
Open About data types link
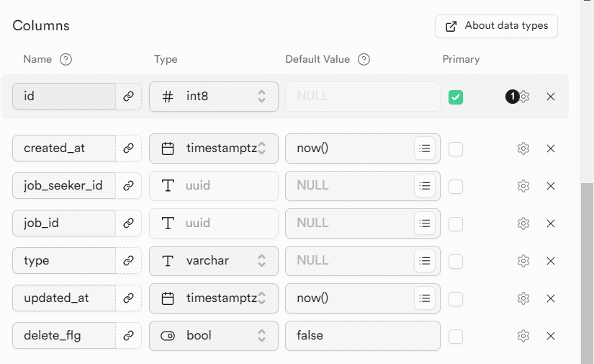pos(497,26)
